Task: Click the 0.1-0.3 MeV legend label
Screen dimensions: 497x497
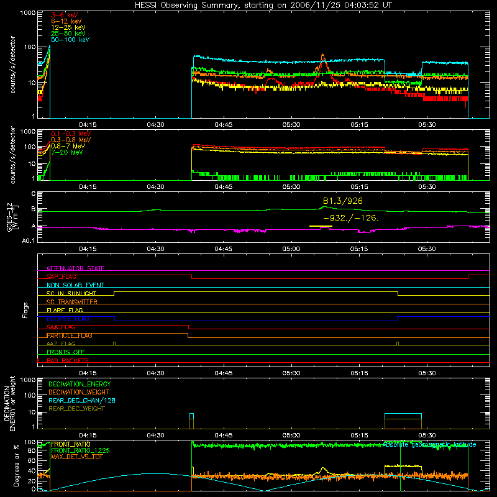Action: pos(71,134)
